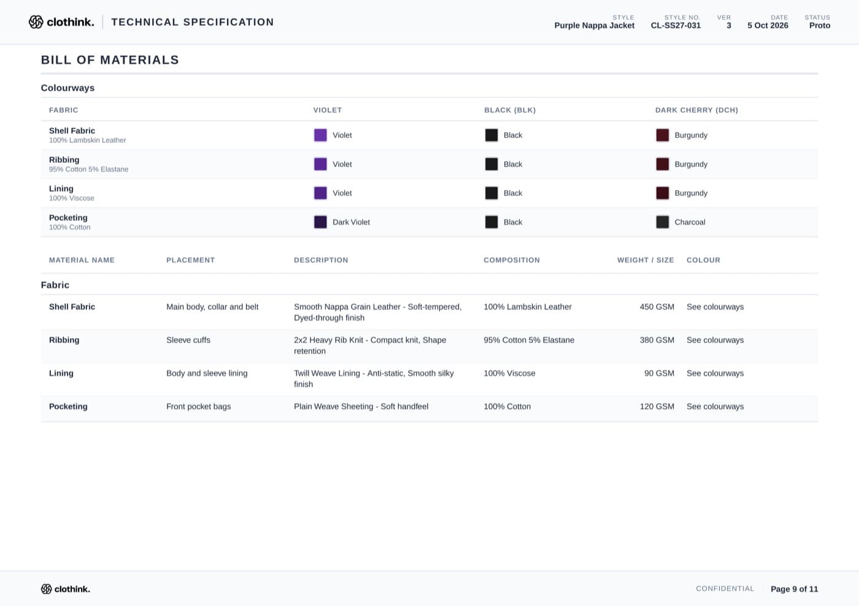The height and width of the screenshot is (606, 859).
Task: Select the Violet swatch for Shell Fabric
Action: click(320, 135)
